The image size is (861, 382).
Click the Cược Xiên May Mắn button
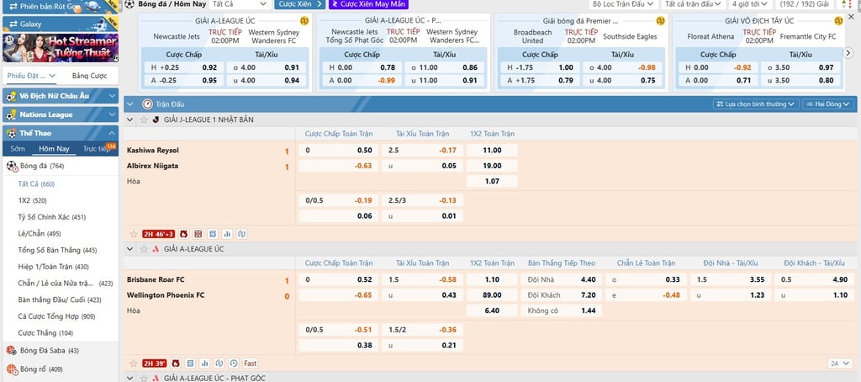click(x=368, y=4)
